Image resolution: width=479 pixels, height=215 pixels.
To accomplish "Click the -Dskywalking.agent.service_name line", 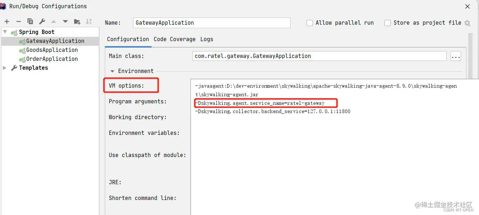I will [260, 103].
